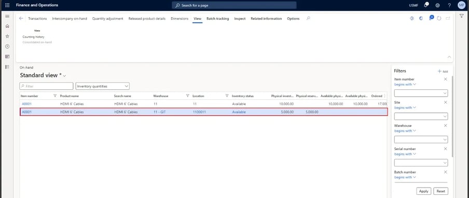Image resolution: width=469 pixels, height=198 pixels.
Task: Open Warehouse 'begins with' operator dropdown
Action: tap(405, 131)
